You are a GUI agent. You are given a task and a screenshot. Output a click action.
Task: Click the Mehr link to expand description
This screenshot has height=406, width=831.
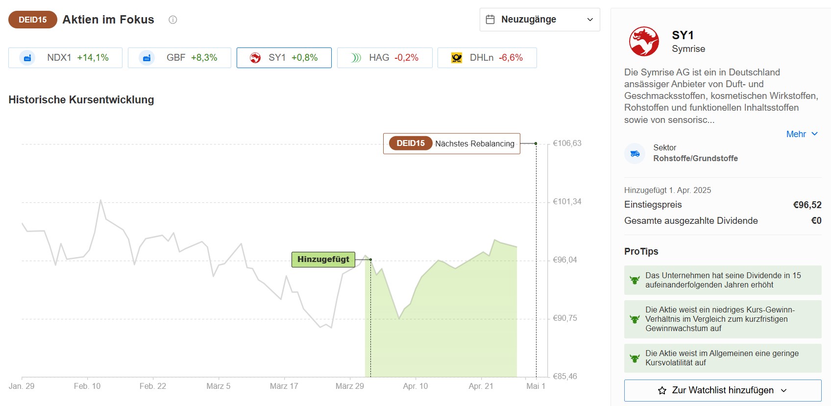796,134
